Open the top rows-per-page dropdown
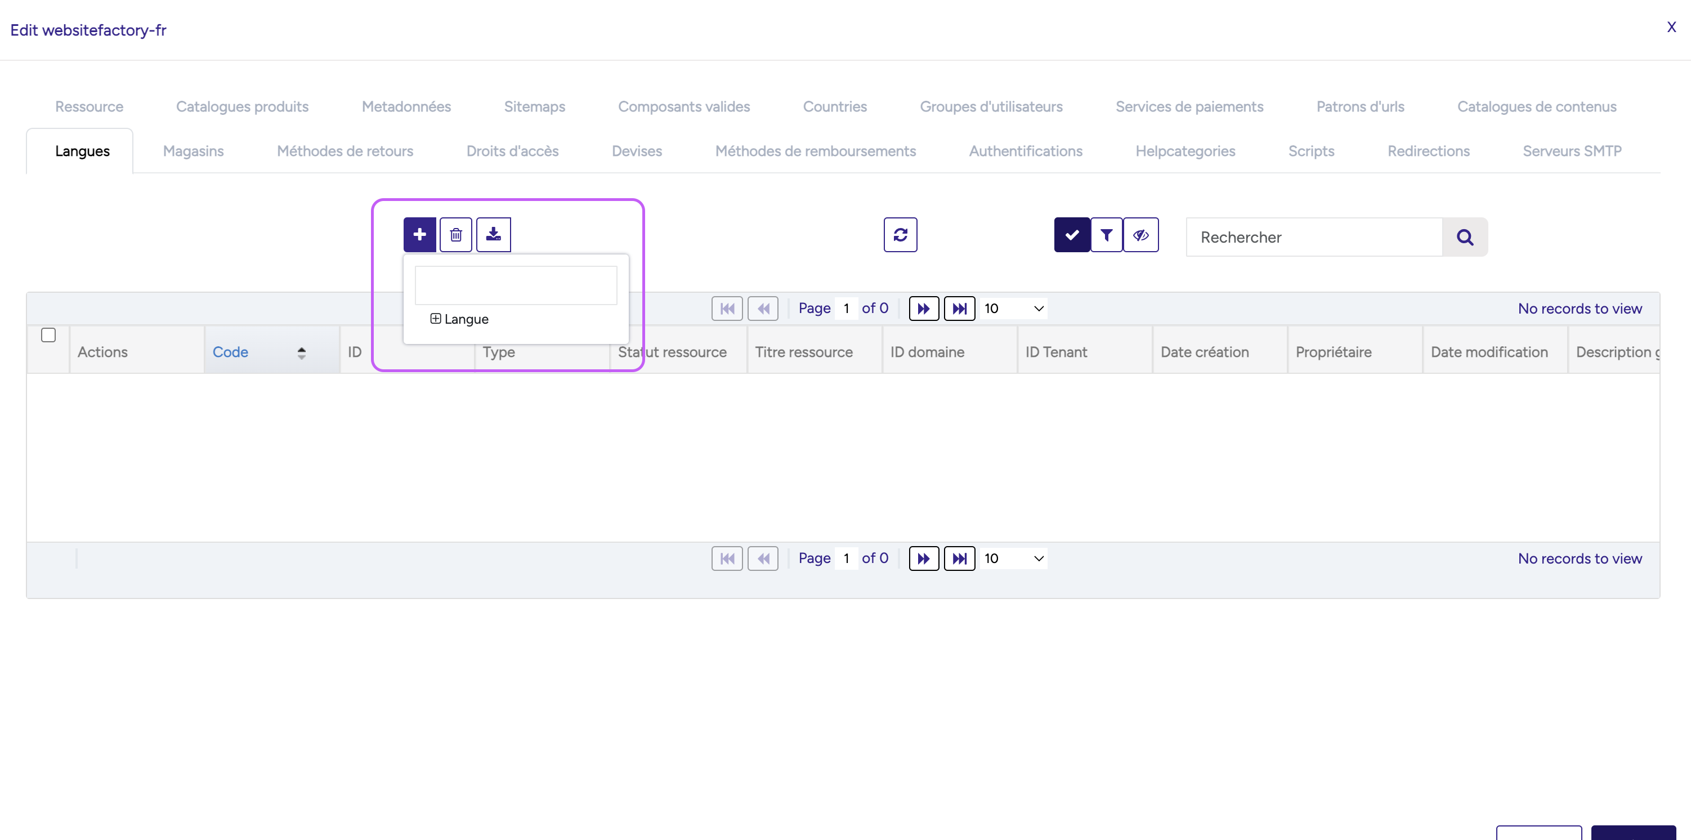The width and height of the screenshot is (1691, 840). pyautogui.click(x=1014, y=308)
